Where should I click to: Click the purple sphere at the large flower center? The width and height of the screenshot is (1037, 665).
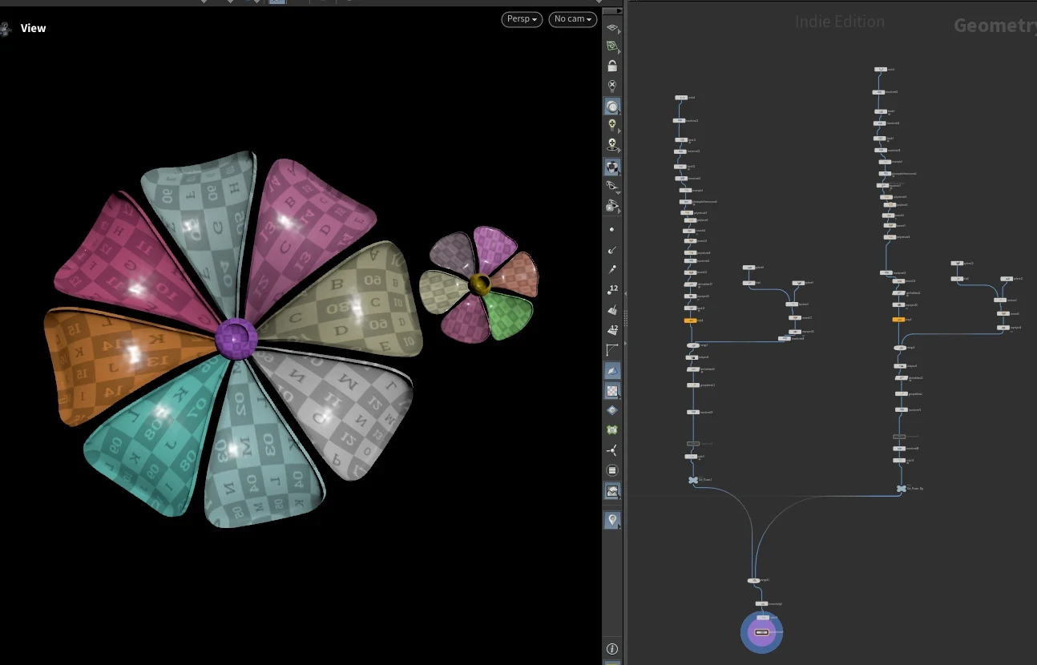[x=236, y=338]
